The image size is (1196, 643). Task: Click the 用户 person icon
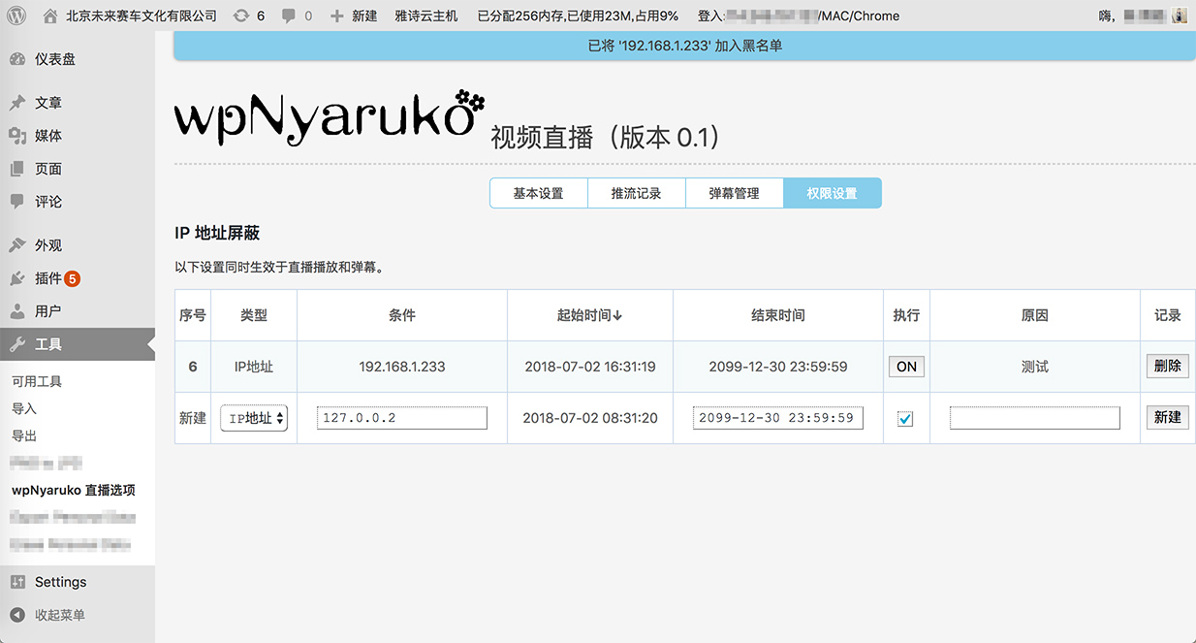(17, 311)
